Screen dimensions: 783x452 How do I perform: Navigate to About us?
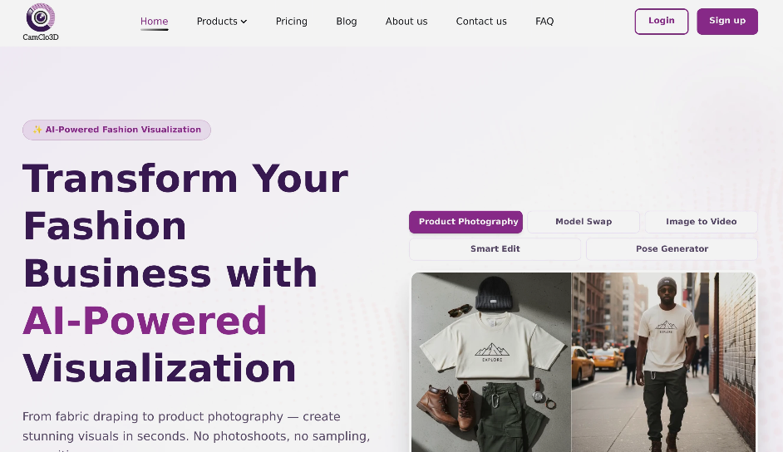(406, 22)
